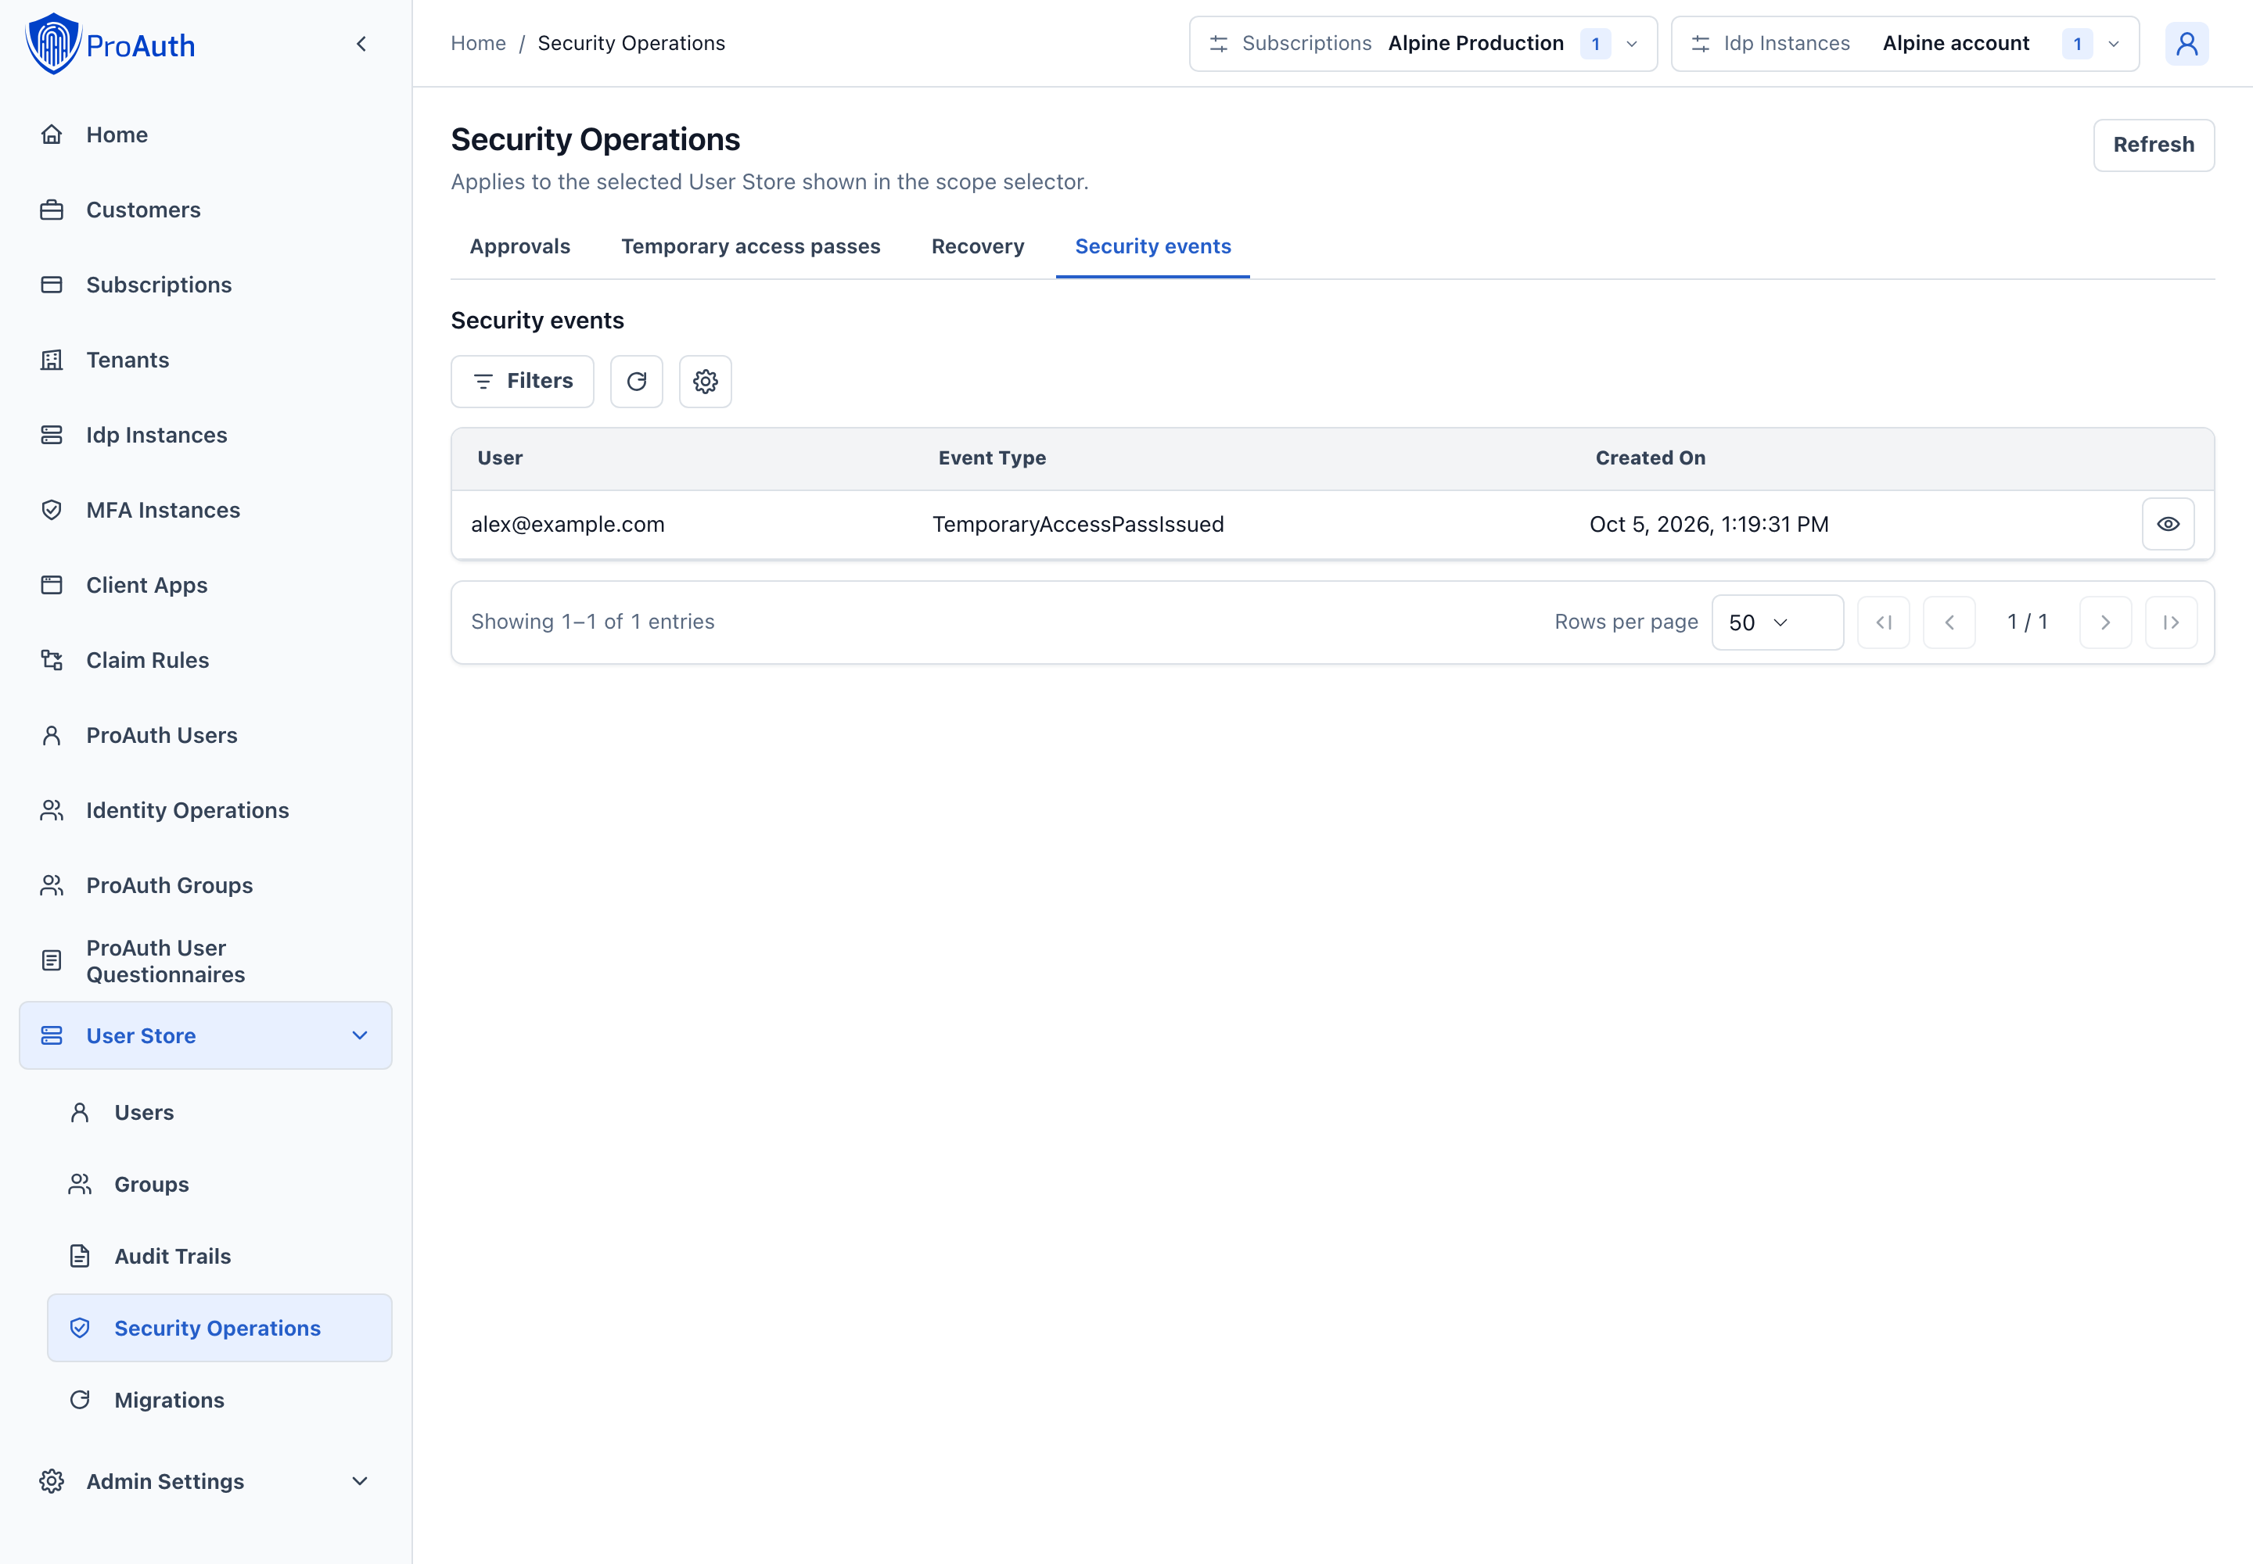Click the Created On column header

(x=1650, y=458)
